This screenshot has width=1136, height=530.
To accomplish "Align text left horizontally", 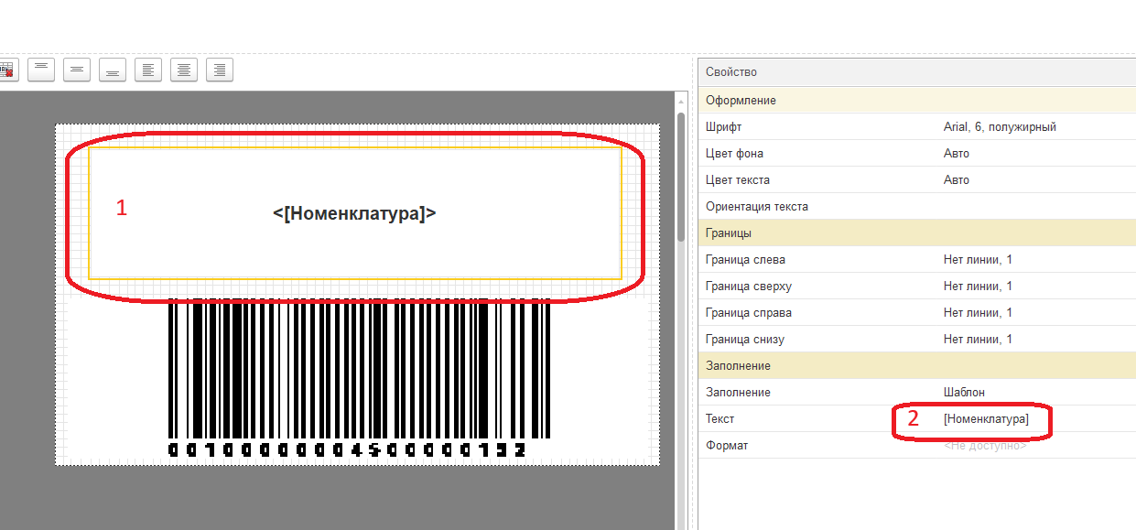I will click(148, 70).
